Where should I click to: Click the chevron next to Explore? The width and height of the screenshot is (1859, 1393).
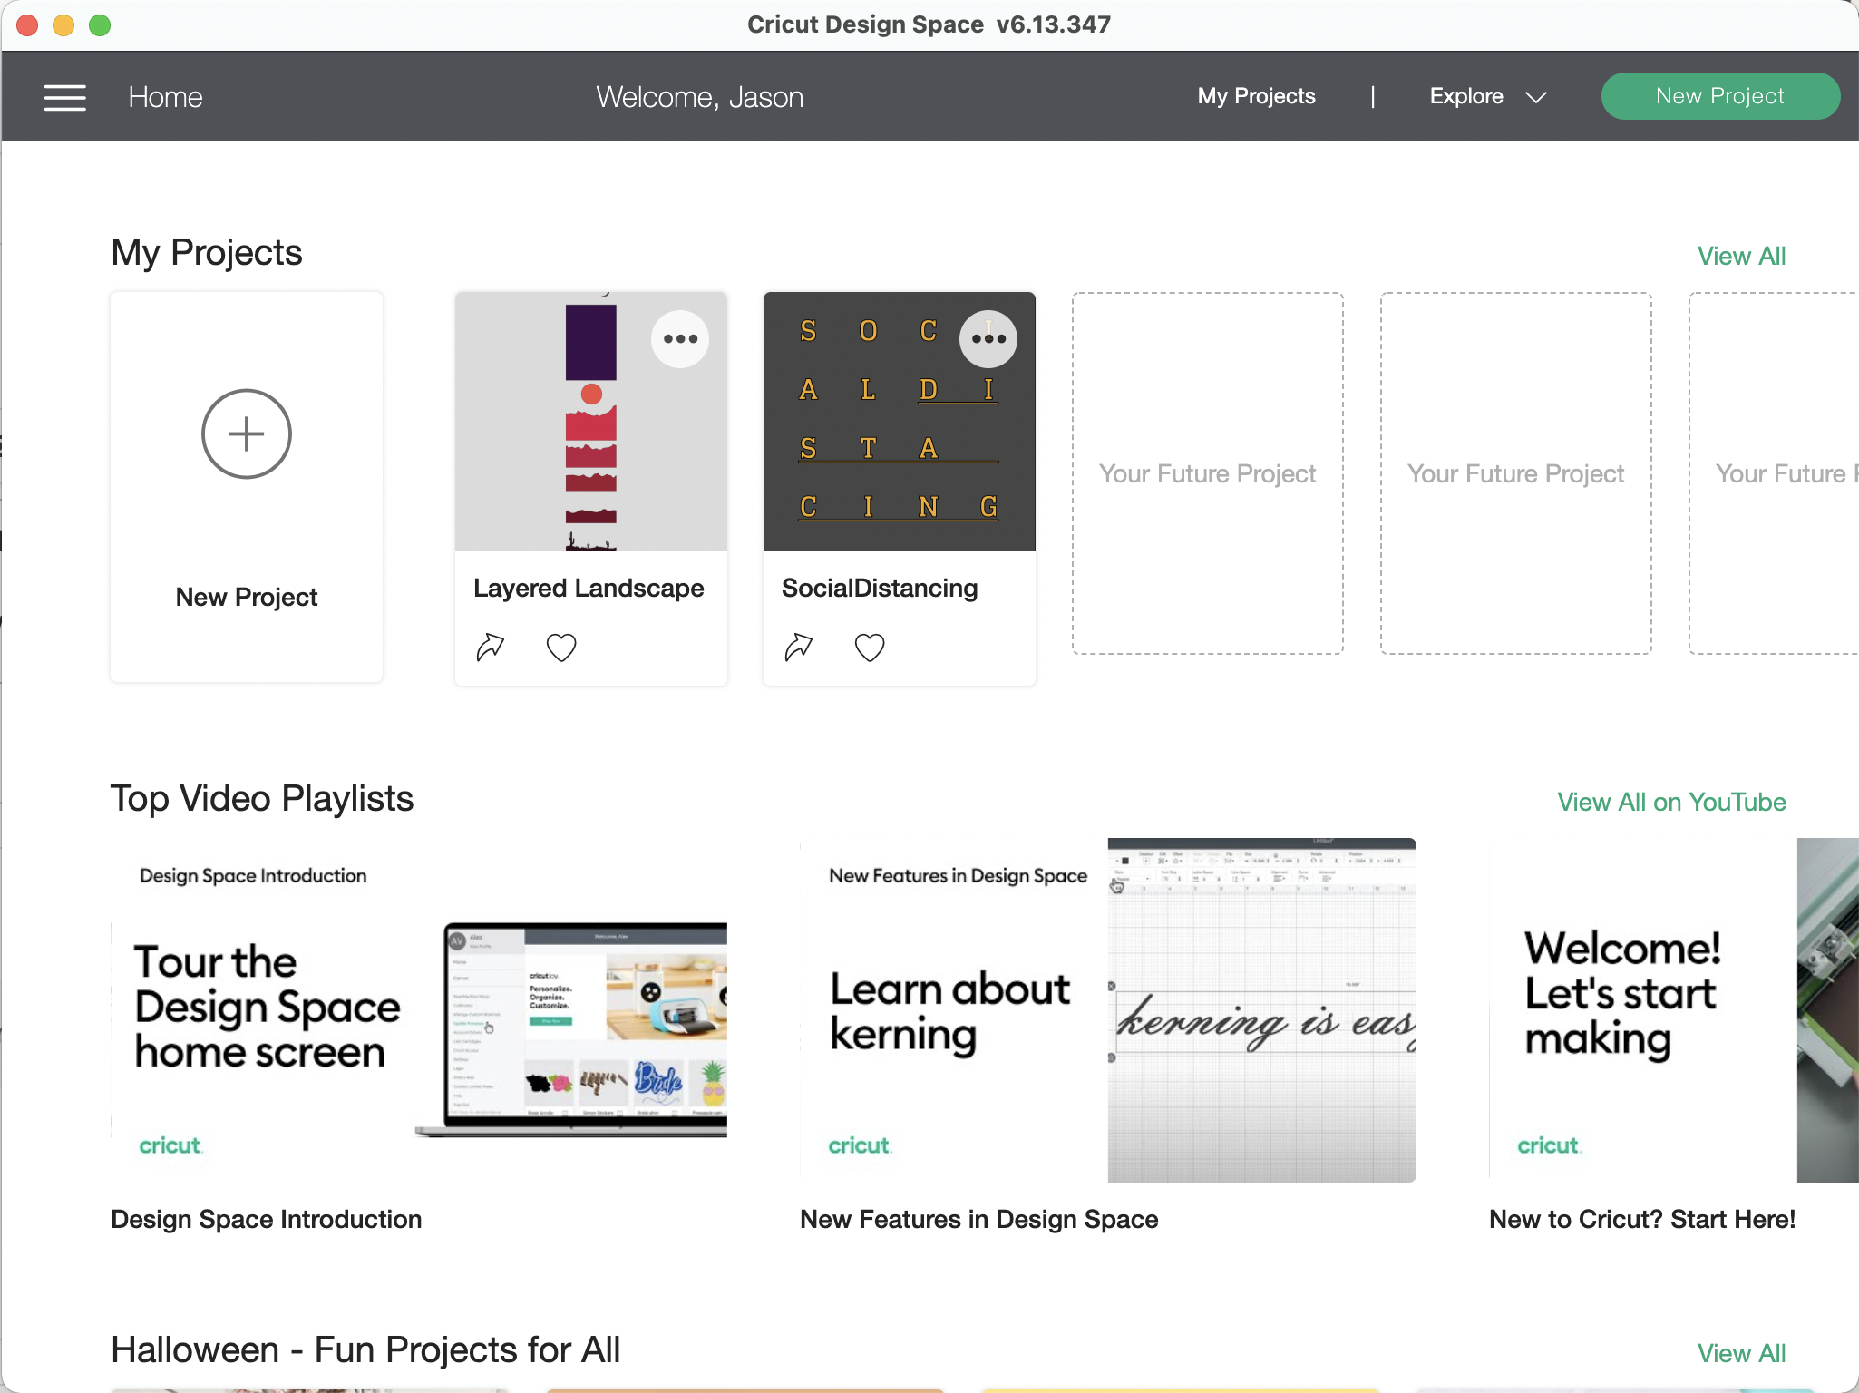pyautogui.click(x=1535, y=97)
